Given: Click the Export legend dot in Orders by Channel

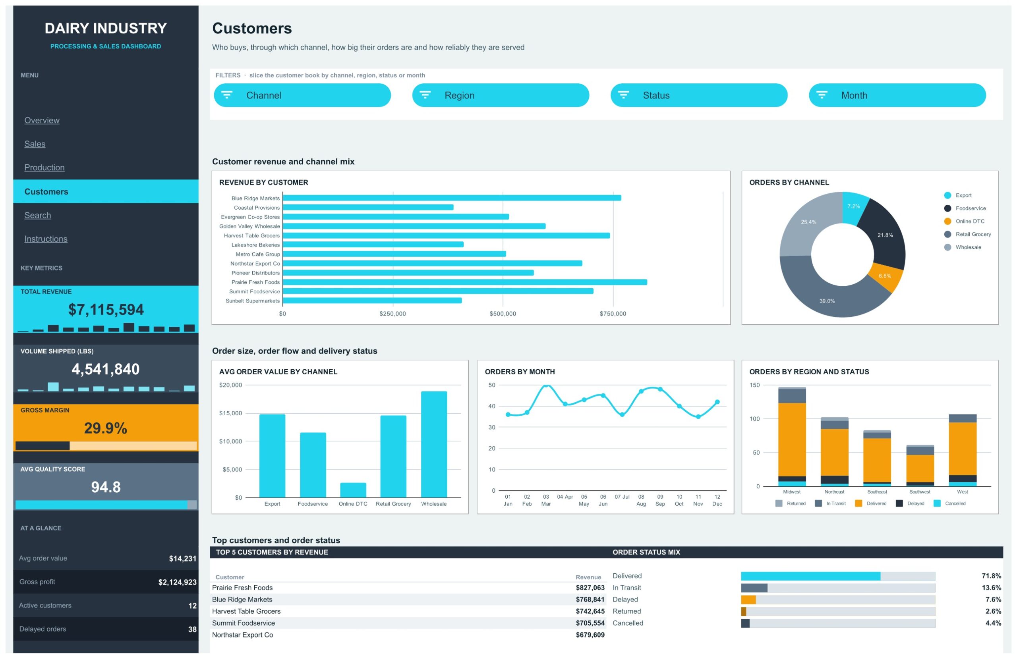Looking at the screenshot, I should click(x=947, y=195).
